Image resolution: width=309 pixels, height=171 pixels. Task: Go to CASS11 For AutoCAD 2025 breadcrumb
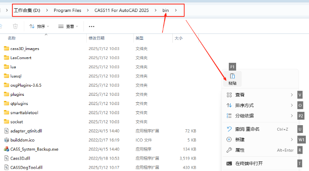[x=121, y=10]
